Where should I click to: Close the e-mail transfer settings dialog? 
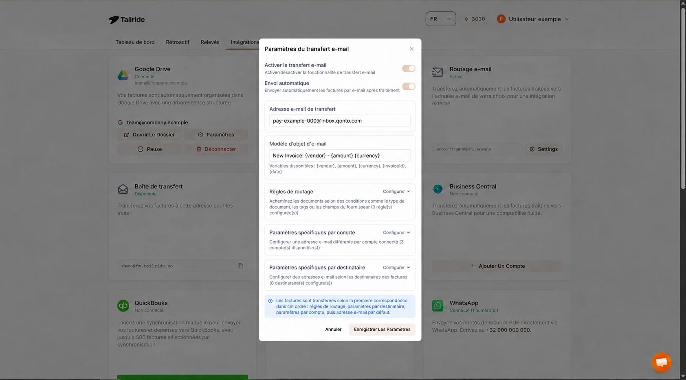pyautogui.click(x=411, y=49)
